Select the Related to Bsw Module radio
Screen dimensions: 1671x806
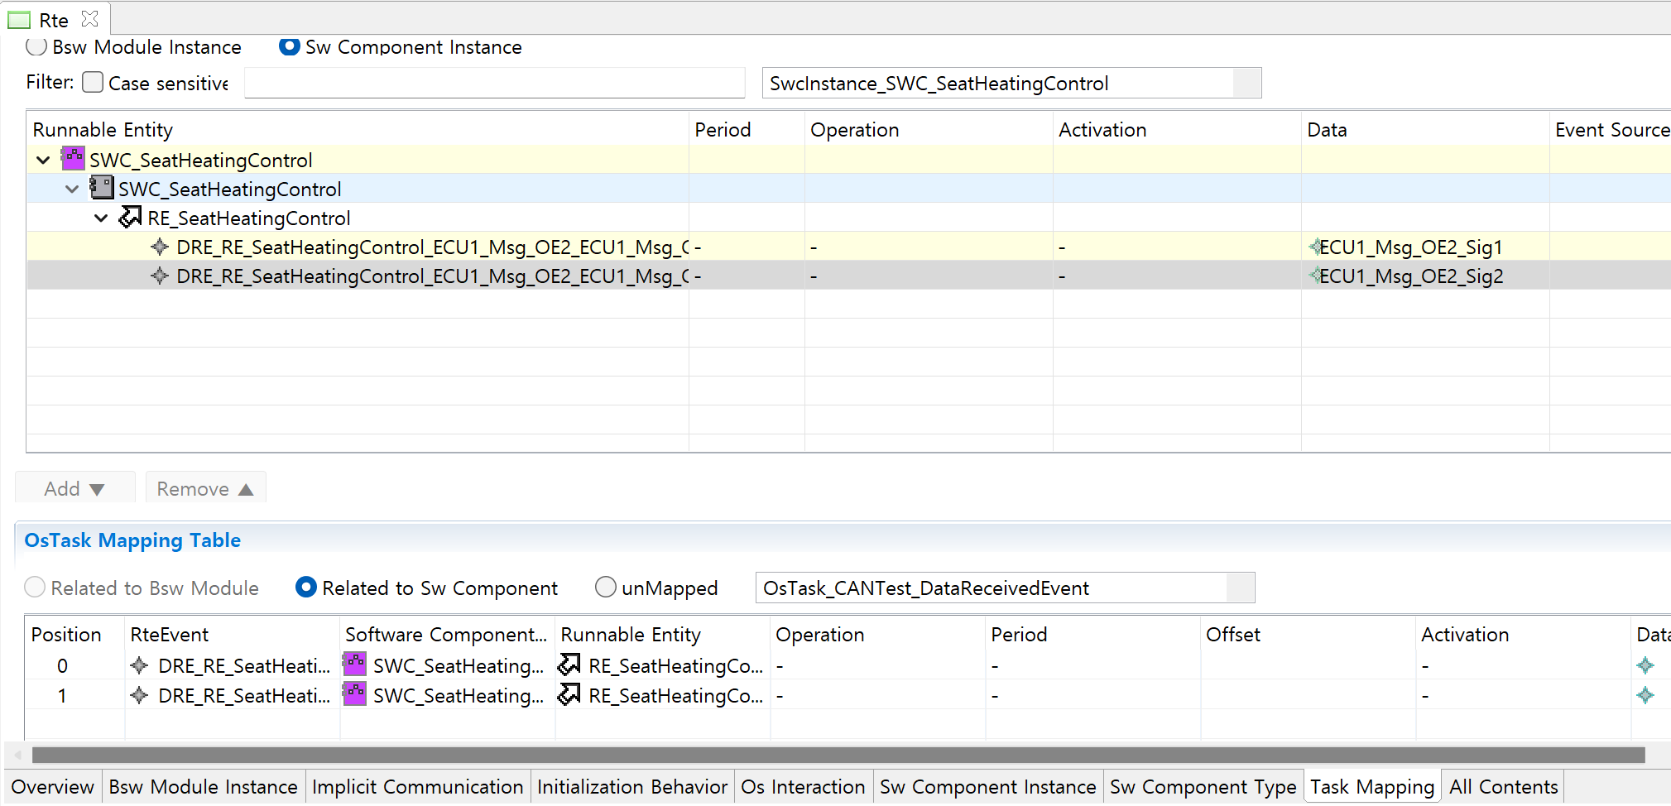click(35, 587)
